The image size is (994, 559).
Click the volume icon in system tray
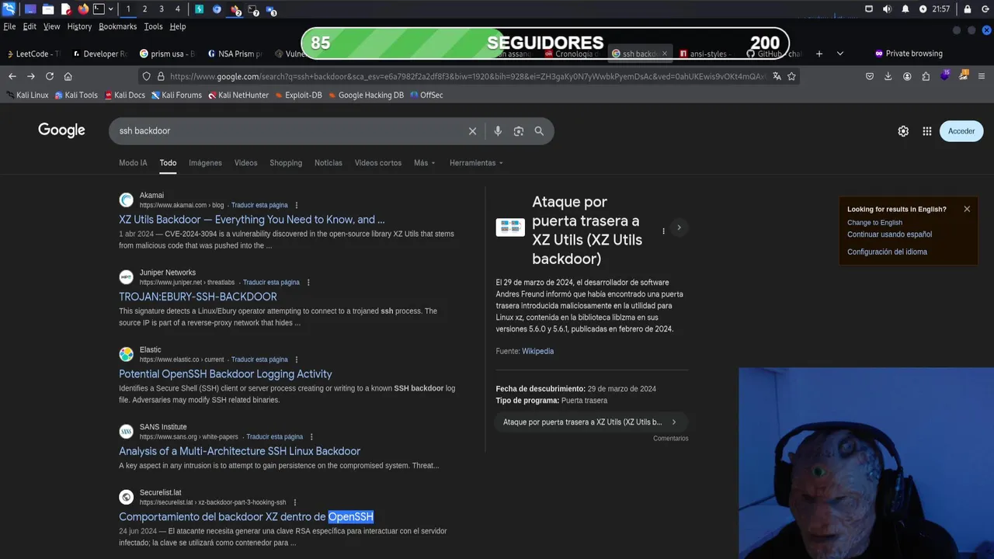tap(887, 9)
